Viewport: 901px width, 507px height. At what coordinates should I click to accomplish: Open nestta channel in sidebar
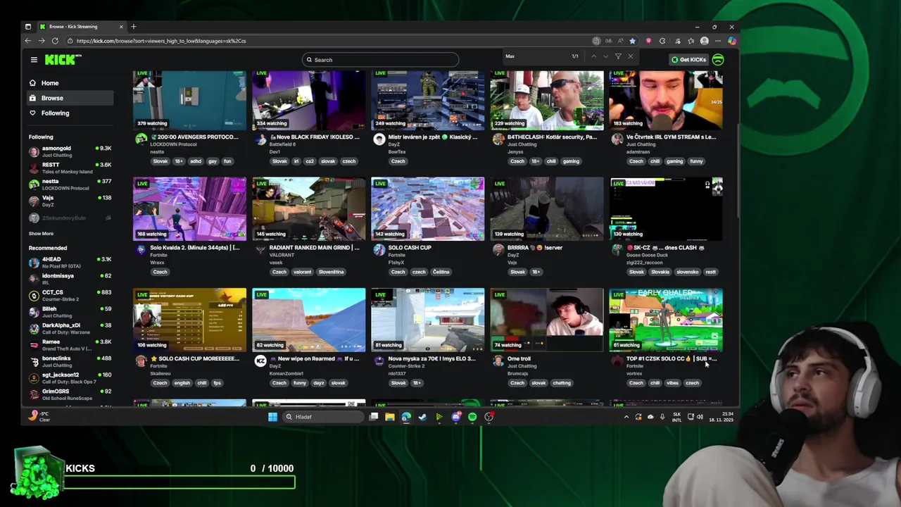click(x=70, y=184)
